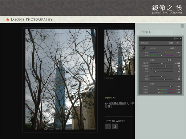
Task: Open the white balance 自訂 preset dropdown
Action: (173, 48)
